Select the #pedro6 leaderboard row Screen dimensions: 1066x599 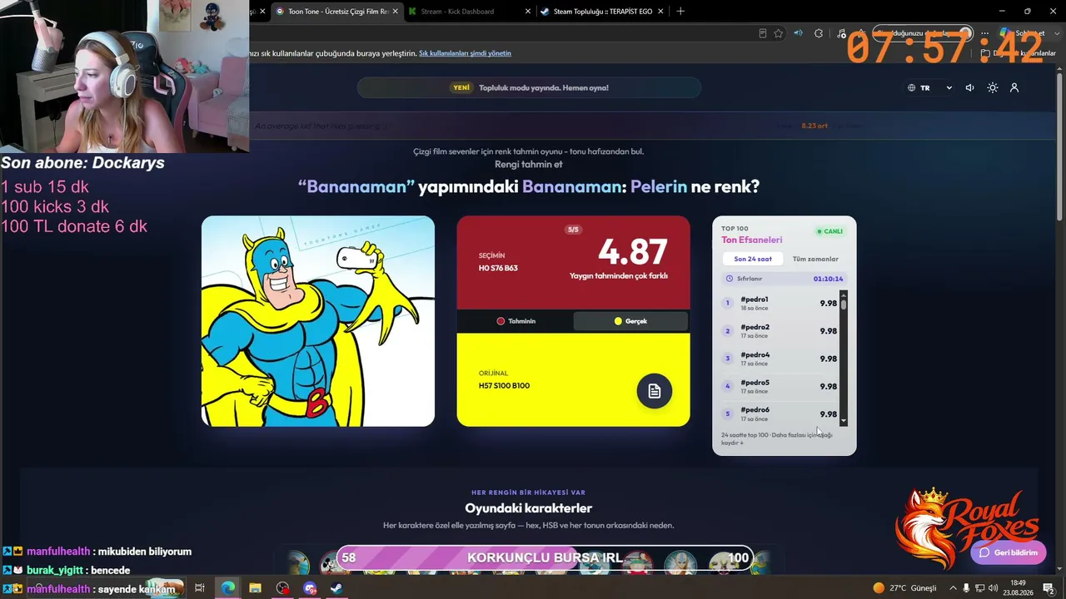tap(780, 413)
